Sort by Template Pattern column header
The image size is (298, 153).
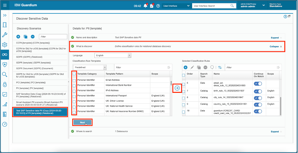click(x=114, y=74)
